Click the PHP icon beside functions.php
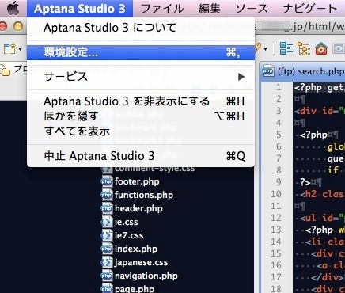Viewport: 345px width, 293px height. pos(107,195)
